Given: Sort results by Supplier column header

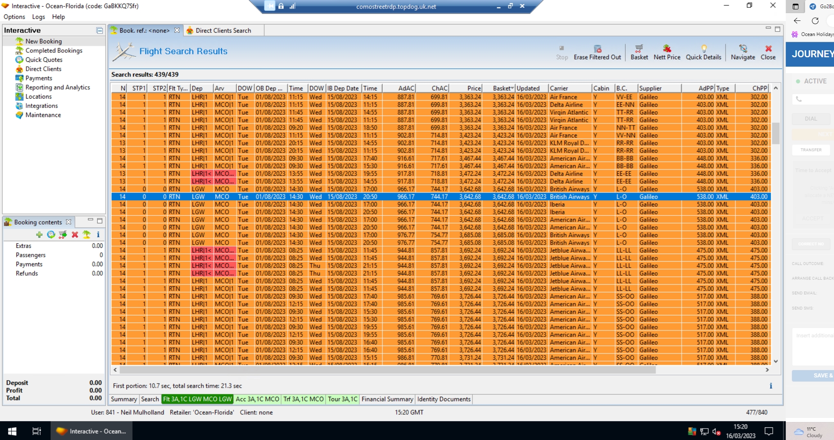Looking at the screenshot, I should click(660, 88).
